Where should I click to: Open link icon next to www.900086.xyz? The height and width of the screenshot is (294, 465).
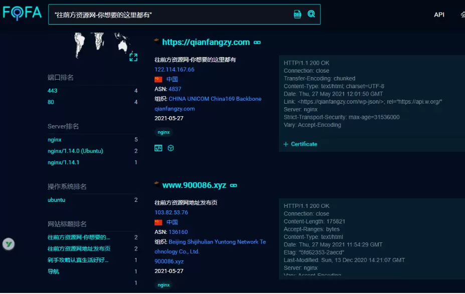coord(234,186)
